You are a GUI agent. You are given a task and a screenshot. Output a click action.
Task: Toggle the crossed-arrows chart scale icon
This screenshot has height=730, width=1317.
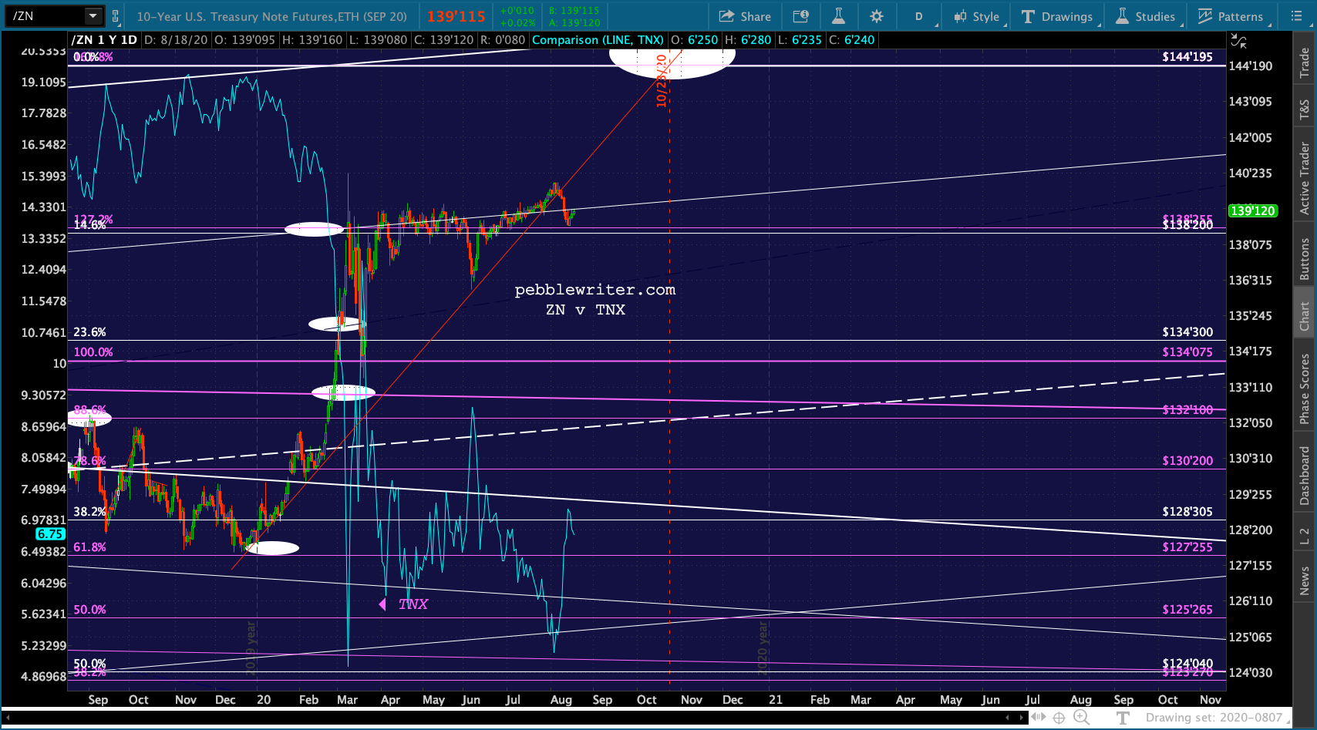1239,41
